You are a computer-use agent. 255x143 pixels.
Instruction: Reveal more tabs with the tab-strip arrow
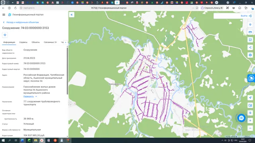coord(65,43)
